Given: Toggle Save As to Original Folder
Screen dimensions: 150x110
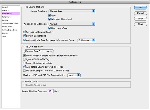Looking at the screenshot, I should [24, 32].
